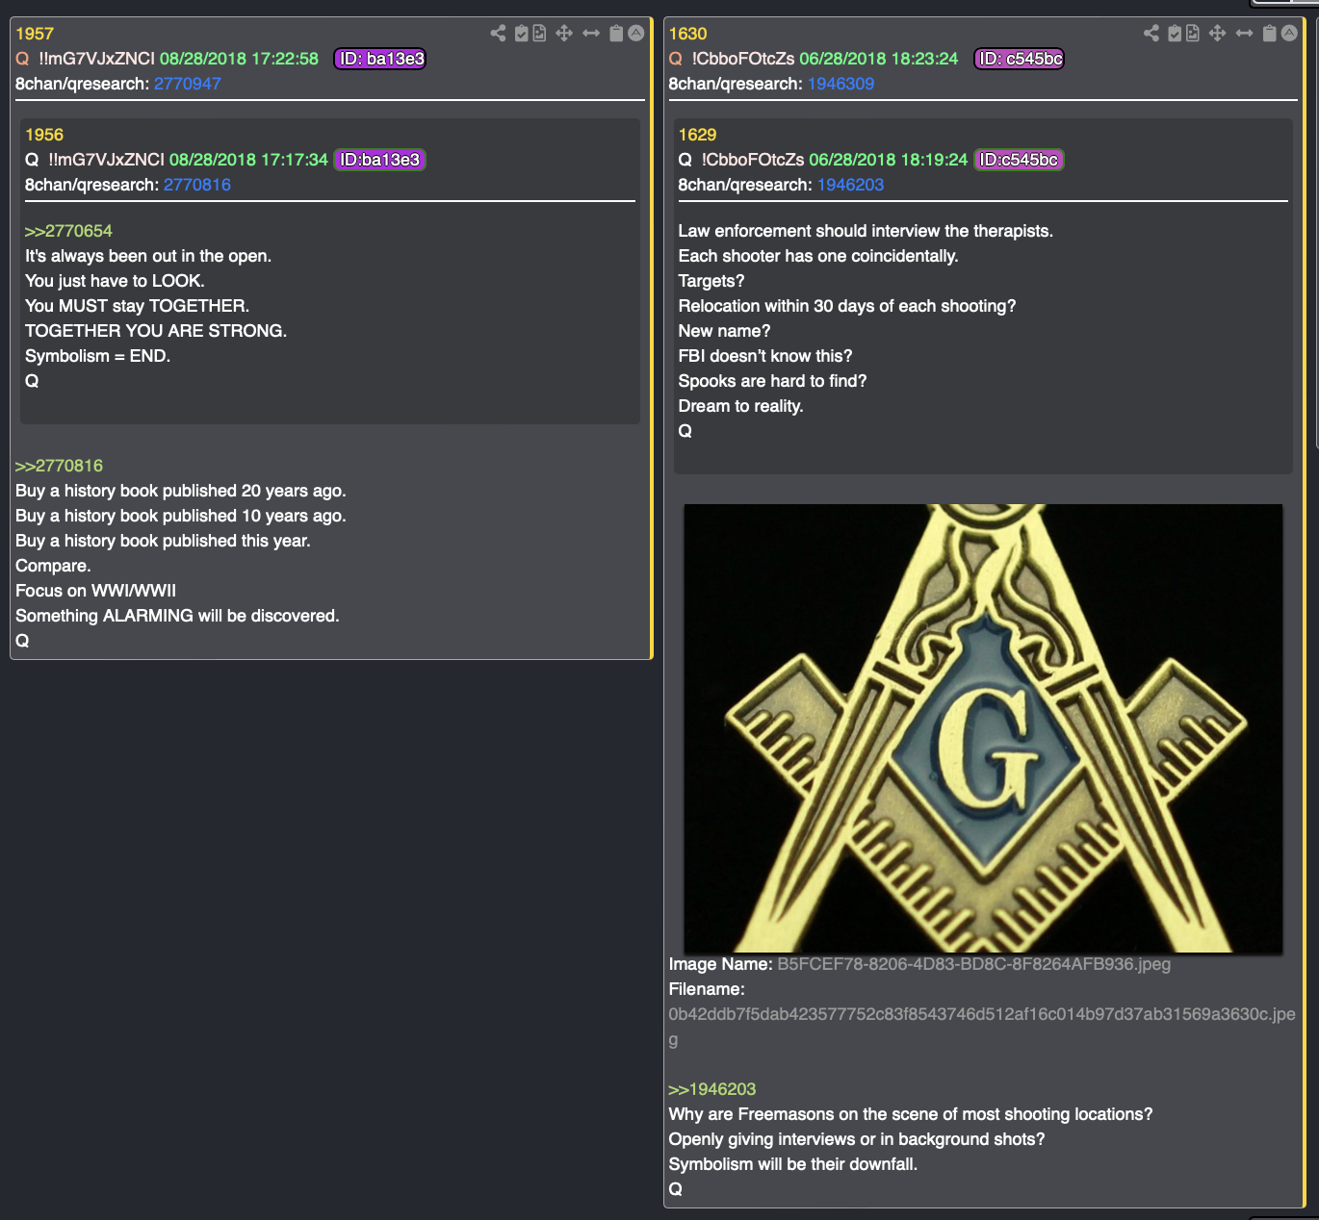Click 'Something ALARMING will be discovered.' line
This screenshot has height=1220, width=1319.
tap(177, 616)
